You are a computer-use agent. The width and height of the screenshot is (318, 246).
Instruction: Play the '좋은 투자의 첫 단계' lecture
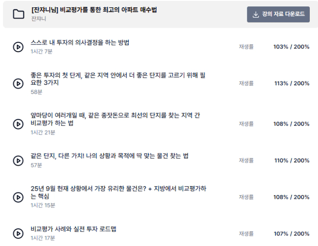[18, 84]
